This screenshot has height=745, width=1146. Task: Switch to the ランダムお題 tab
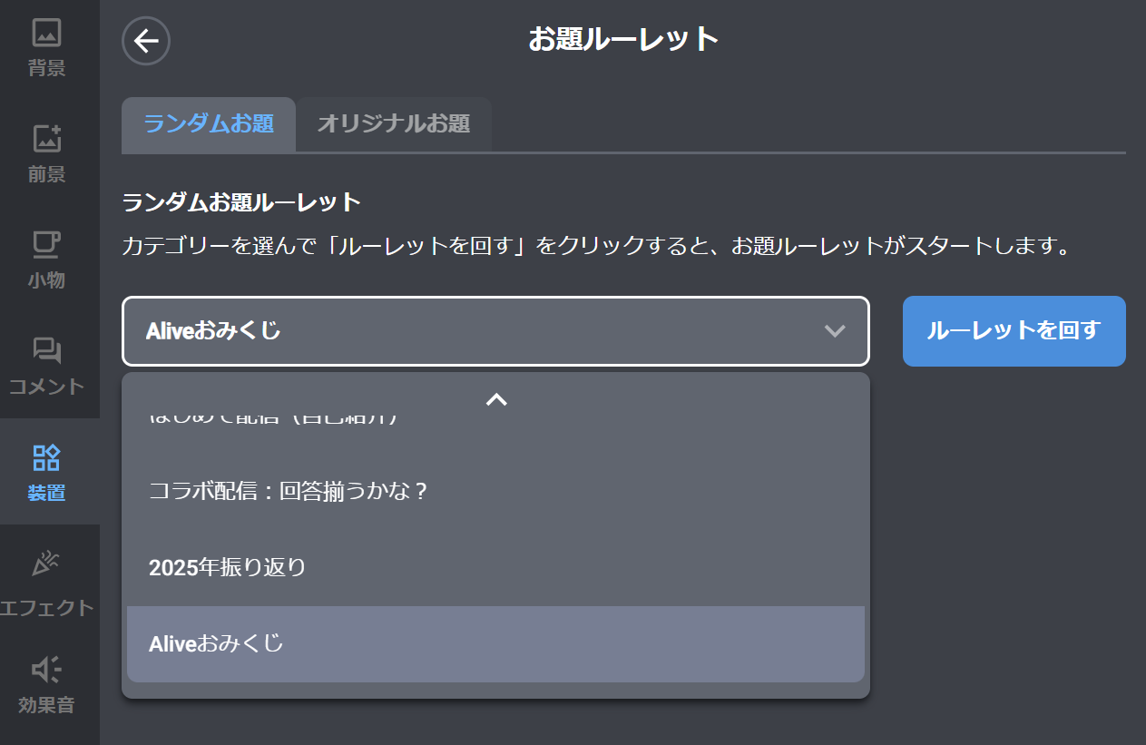[209, 124]
